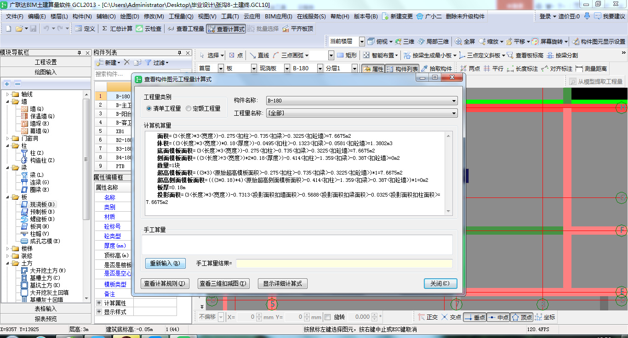Click the 关闭(C) button in dialog

click(x=440, y=283)
